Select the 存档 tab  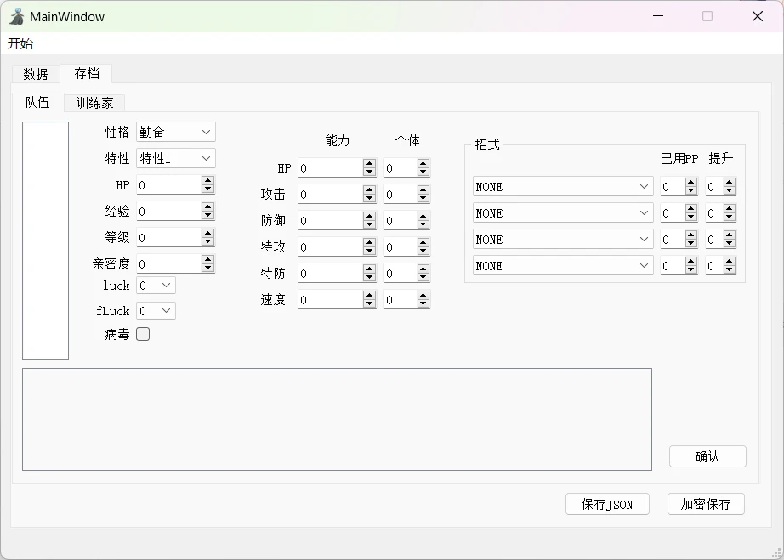pos(87,73)
